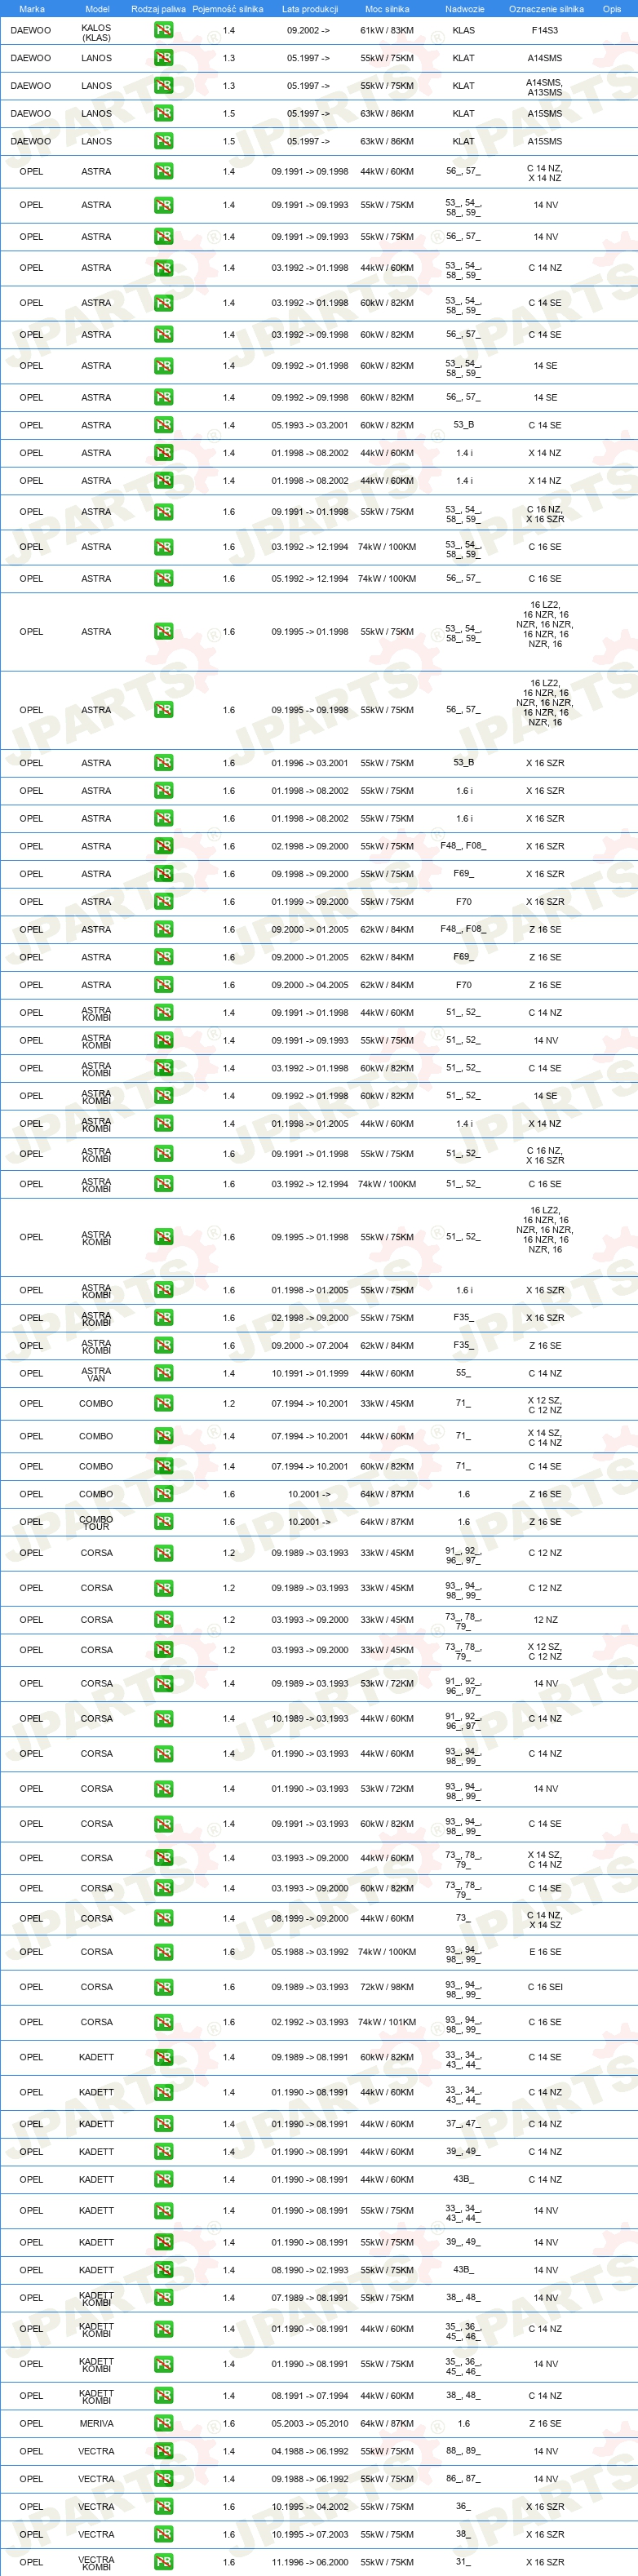Click the date range 08.1990 -> 02.1993
638x2576 pixels.
point(310,2270)
